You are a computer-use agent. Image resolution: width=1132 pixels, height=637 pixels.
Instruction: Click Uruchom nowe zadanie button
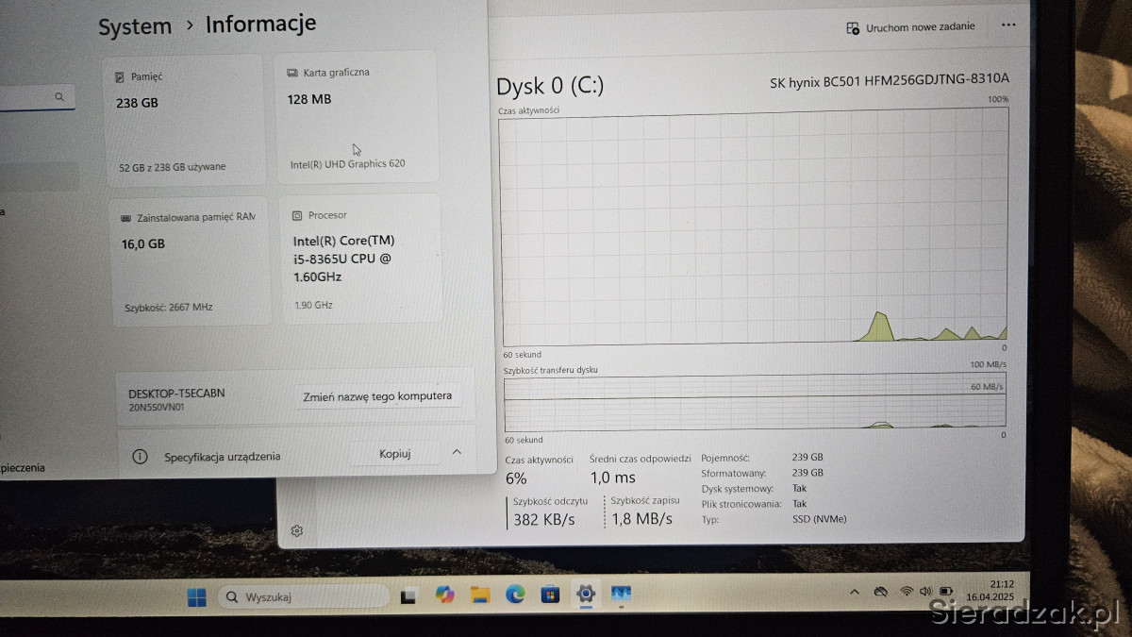[x=911, y=27]
